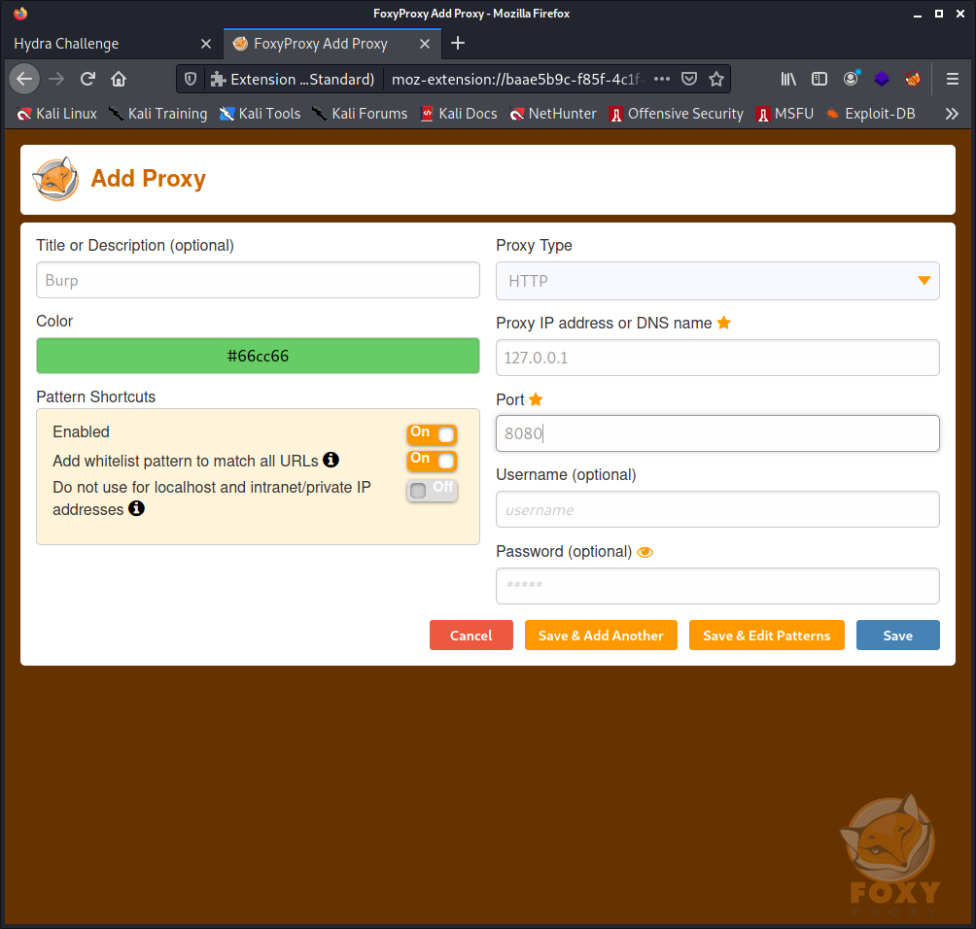
Task: Open the Kali Tools bookmark
Action: tap(261, 114)
